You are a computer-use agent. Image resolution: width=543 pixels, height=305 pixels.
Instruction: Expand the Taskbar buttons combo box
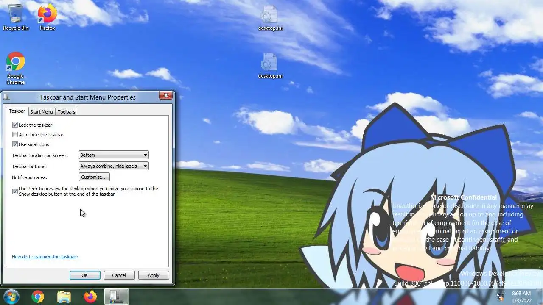[114, 166]
